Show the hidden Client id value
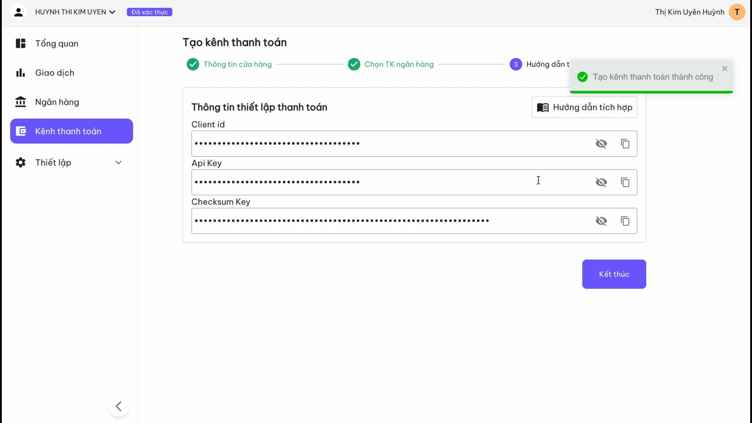752x423 pixels. 601,144
